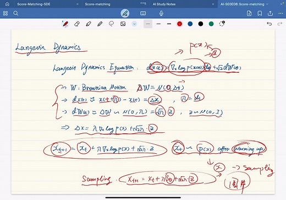This screenshot has width=286, height=200.
Task: Add a new page to the notebook
Action: pos(249,13)
